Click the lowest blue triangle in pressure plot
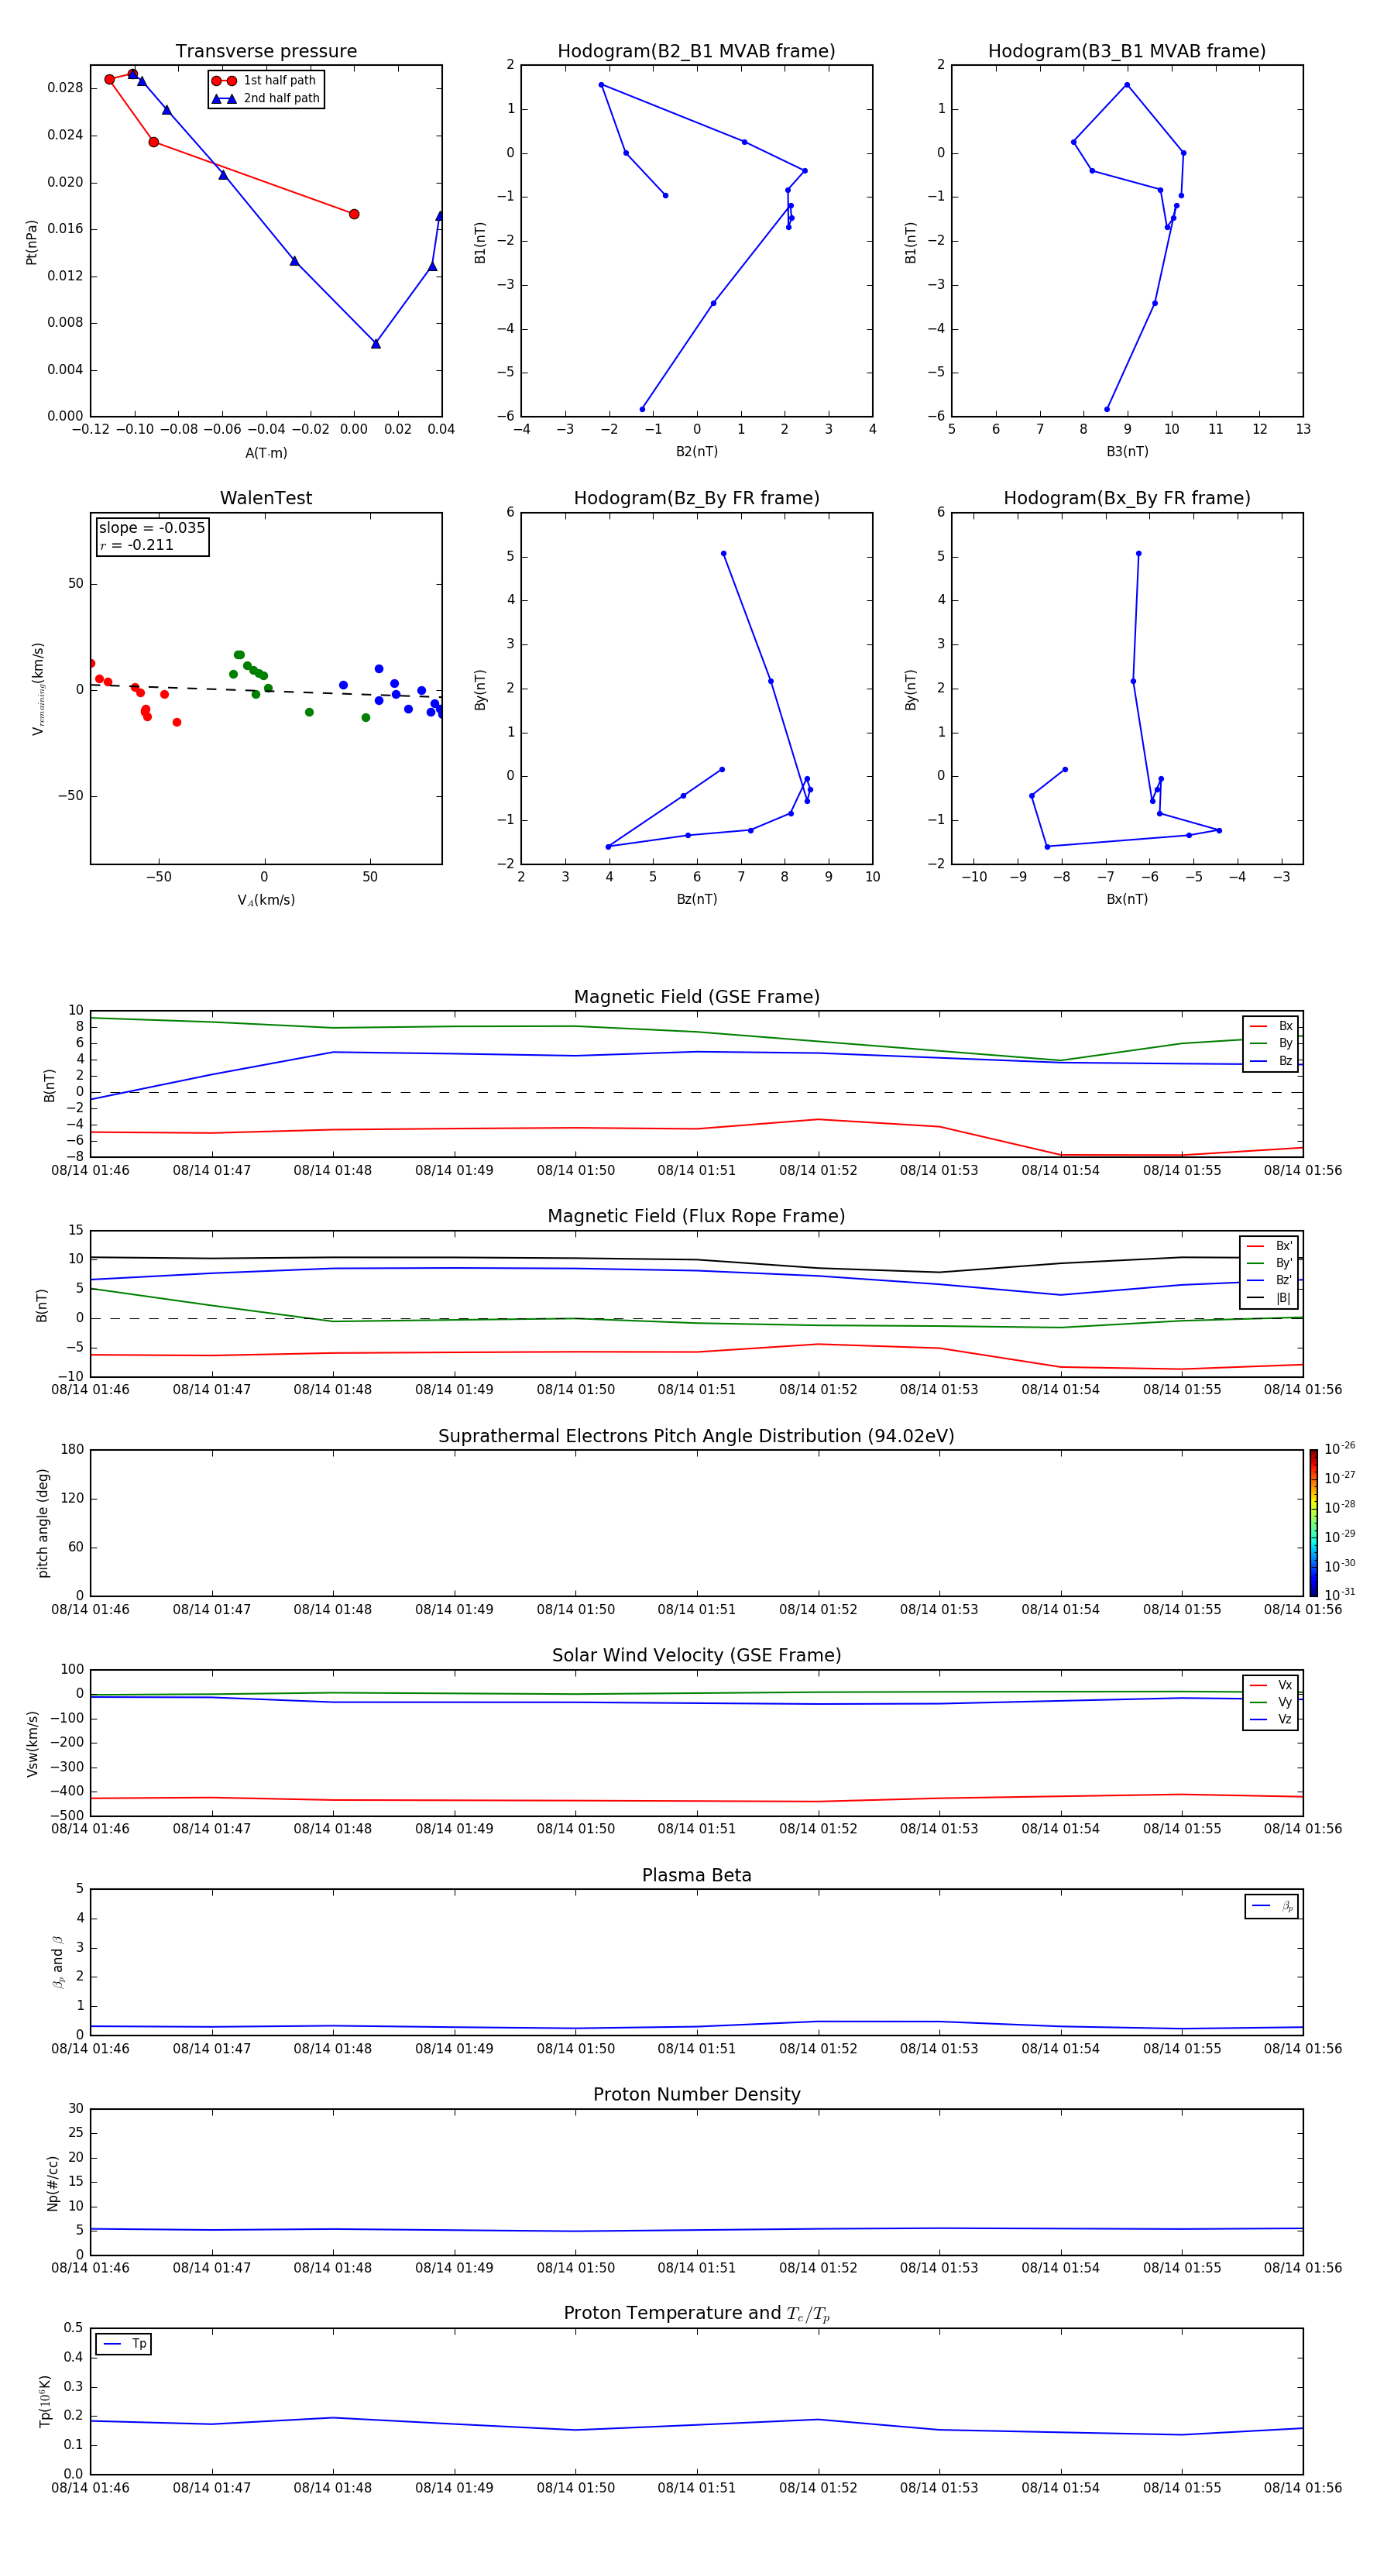Image resolution: width=1394 pixels, height=2556 pixels. [x=376, y=343]
